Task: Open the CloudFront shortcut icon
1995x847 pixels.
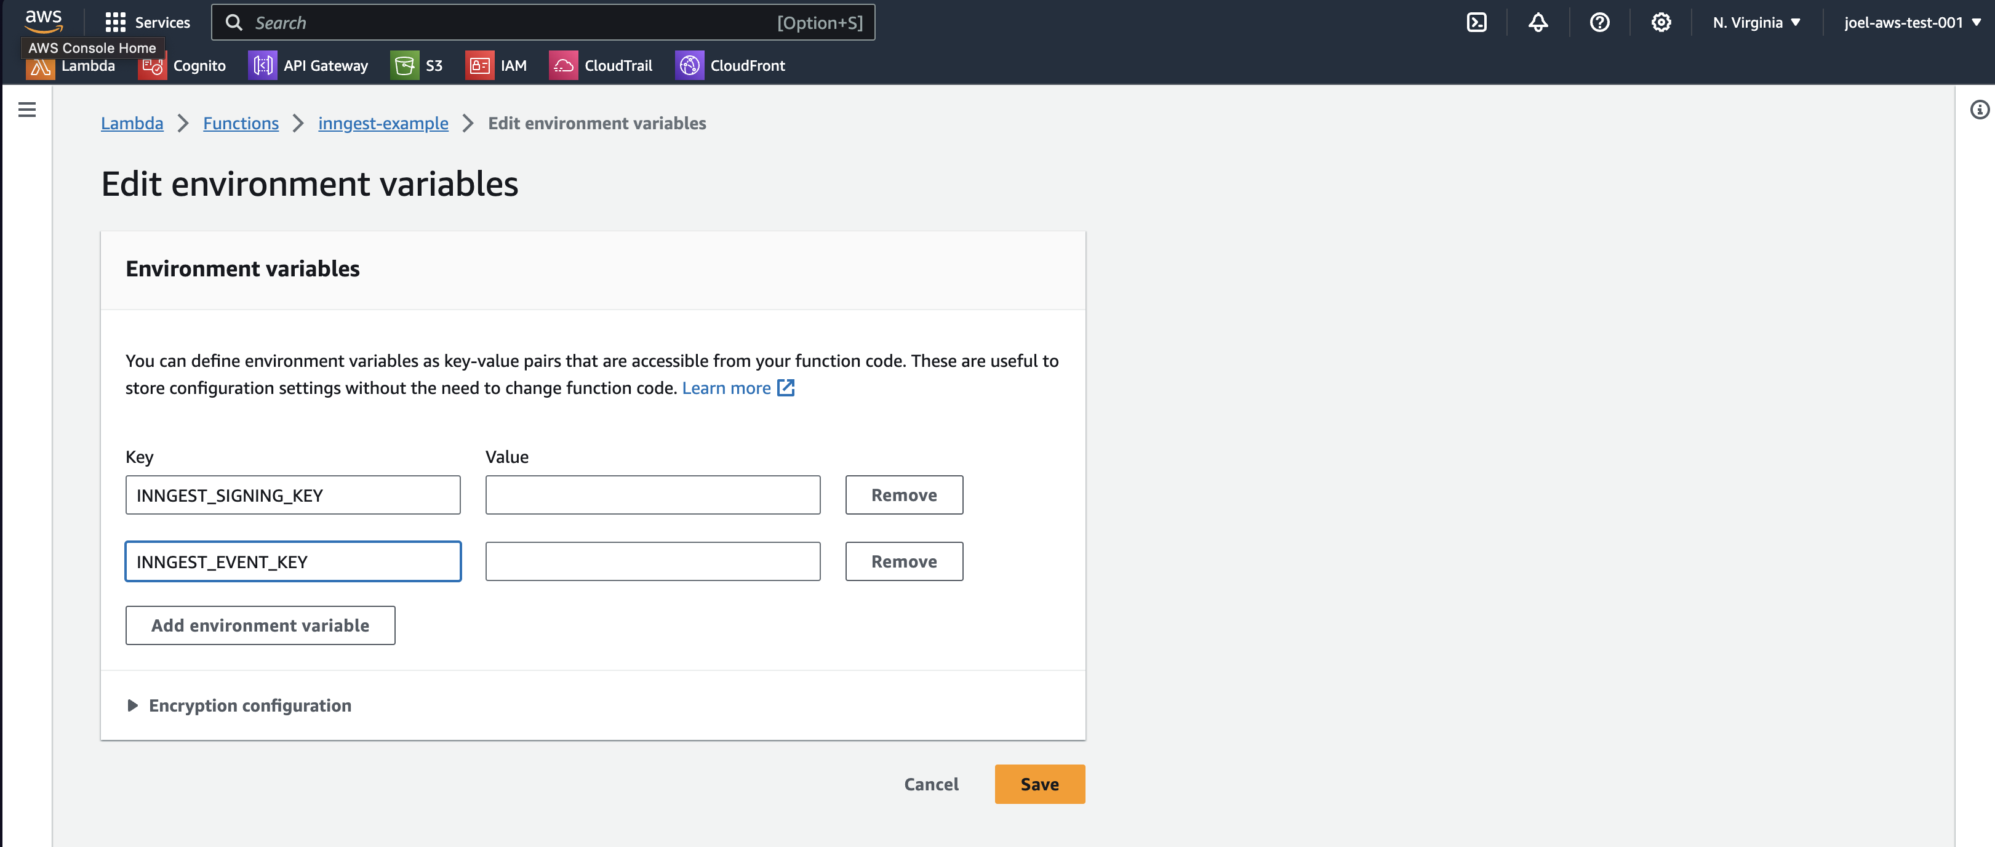Action: pyautogui.click(x=689, y=66)
